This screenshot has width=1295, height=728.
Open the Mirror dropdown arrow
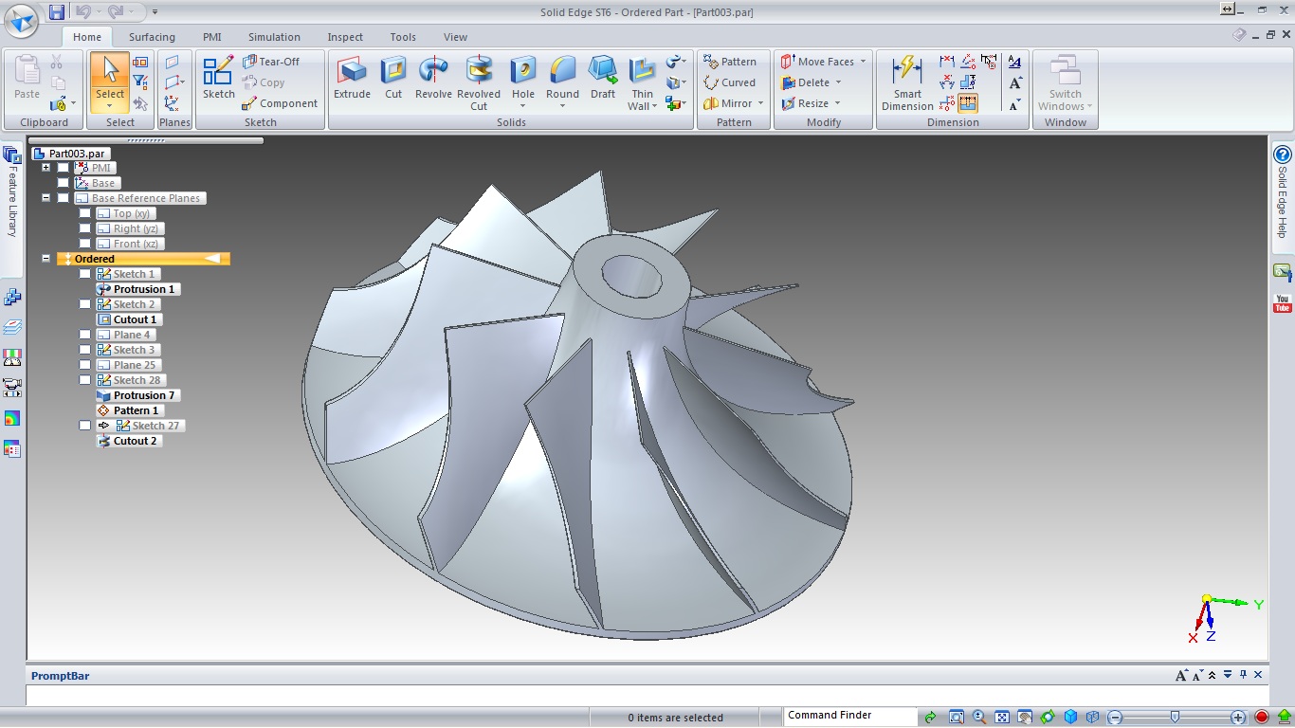(761, 103)
